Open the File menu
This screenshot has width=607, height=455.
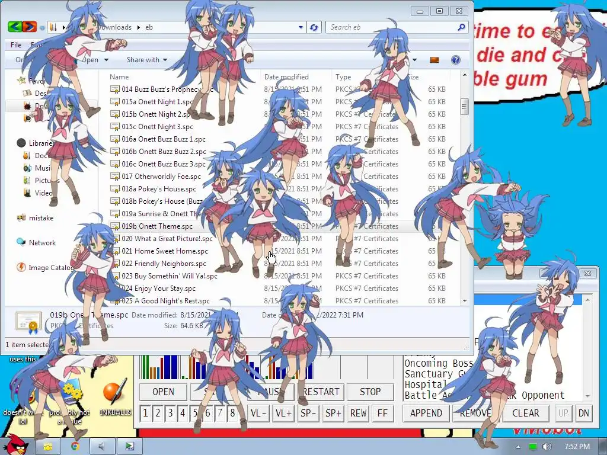16,45
